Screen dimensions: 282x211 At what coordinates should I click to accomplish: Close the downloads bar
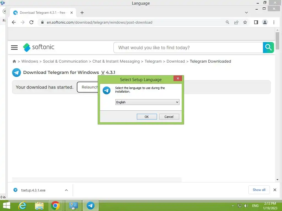click(x=275, y=190)
